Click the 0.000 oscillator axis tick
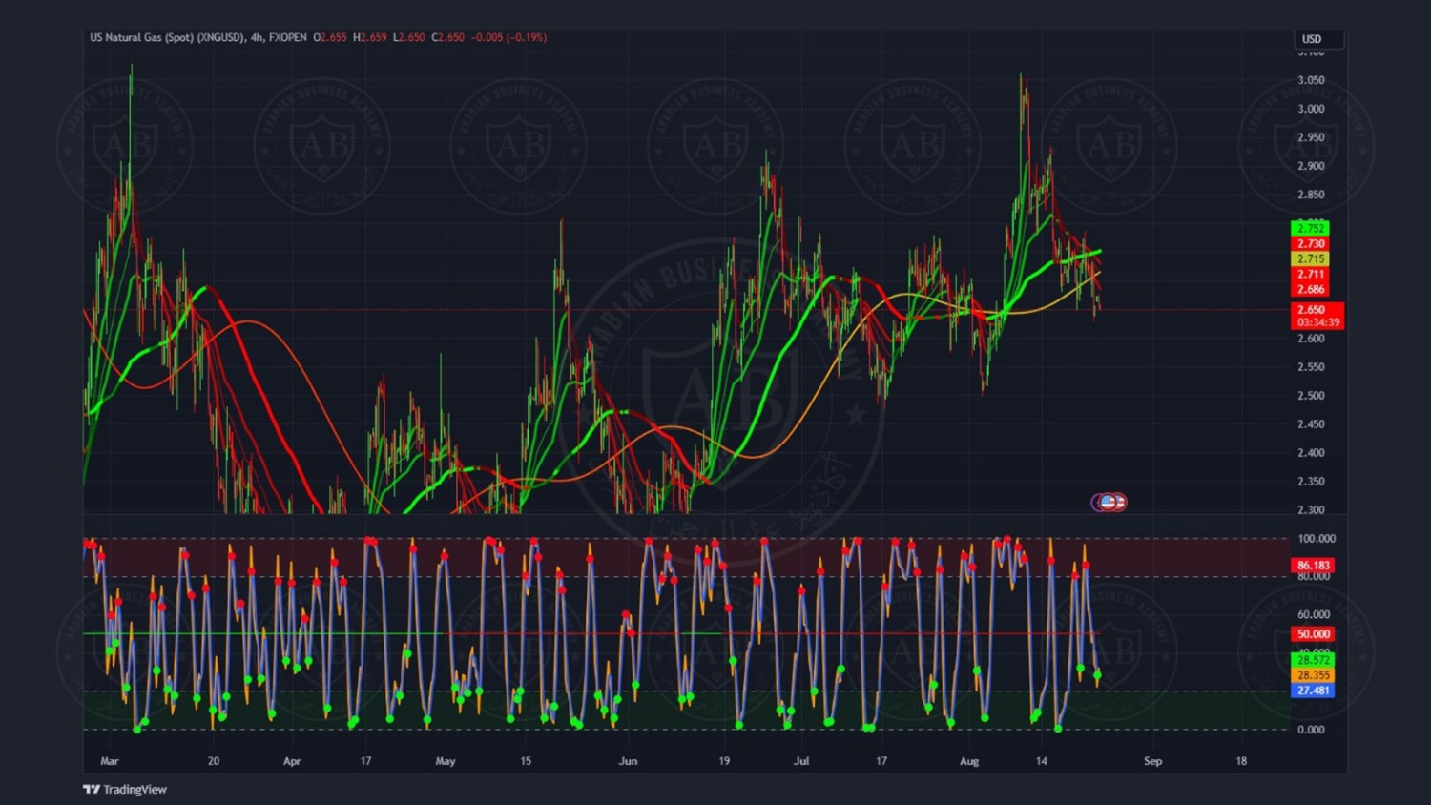 click(x=1311, y=730)
